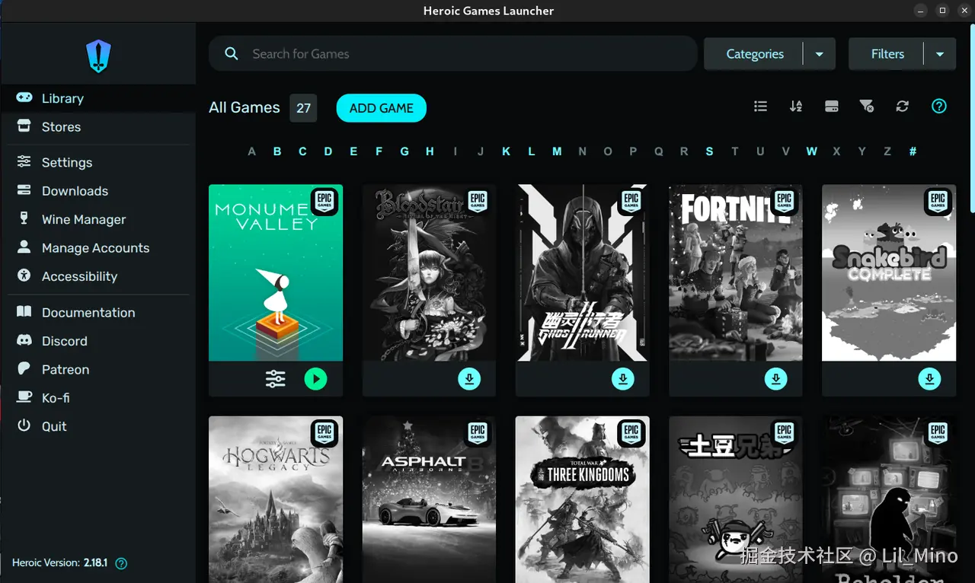The width and height of the screenshot is (975, 583).
Task: Open the Filters selector
Action: coord(887,54)
